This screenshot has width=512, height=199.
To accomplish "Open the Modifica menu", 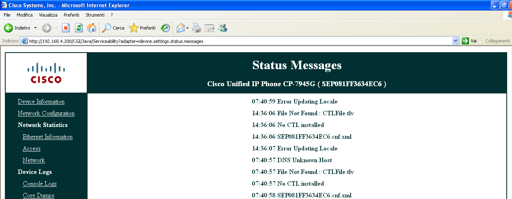I will 25,15.
